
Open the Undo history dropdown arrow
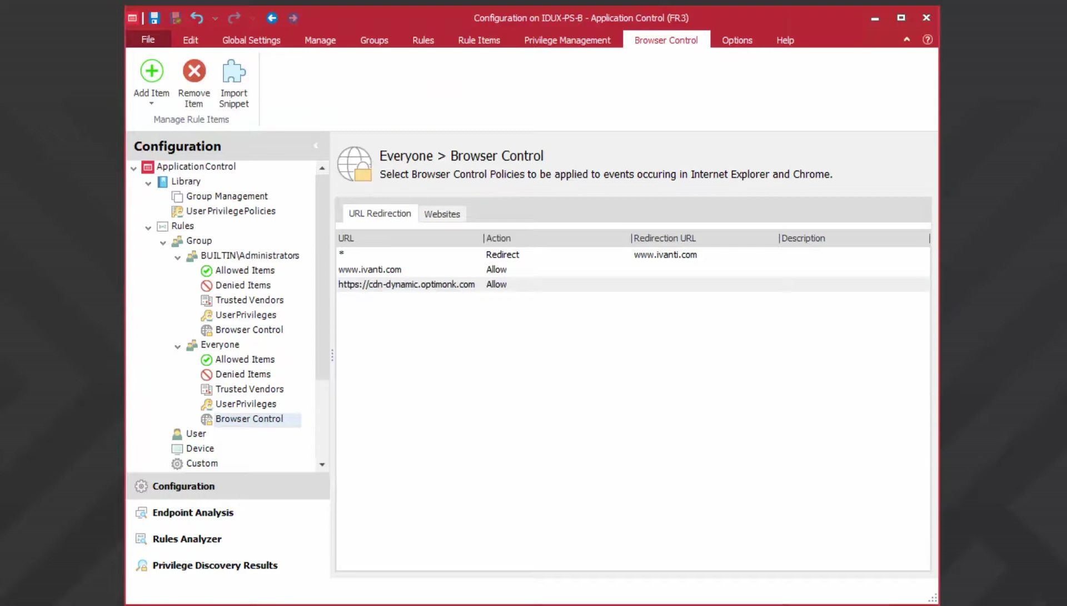(215, 18)
